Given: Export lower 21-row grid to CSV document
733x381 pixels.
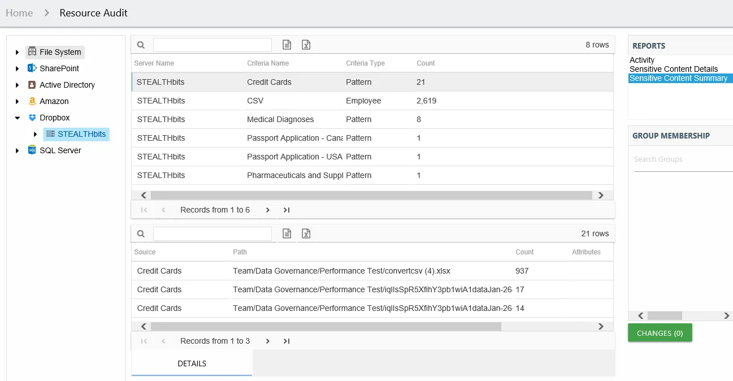Looking at the screenshot, I should click(287, 233).
